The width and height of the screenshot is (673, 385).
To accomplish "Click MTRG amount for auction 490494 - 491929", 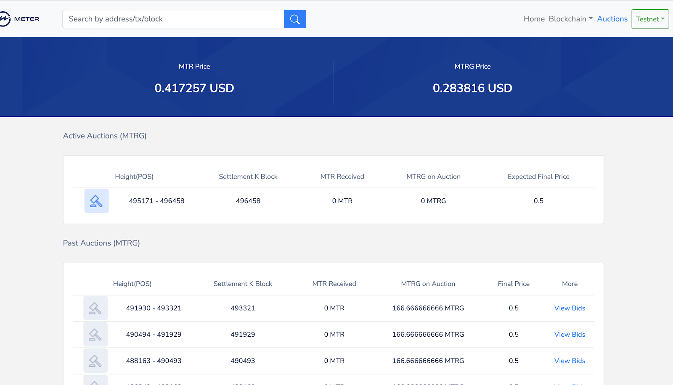I will pos(428,335).
